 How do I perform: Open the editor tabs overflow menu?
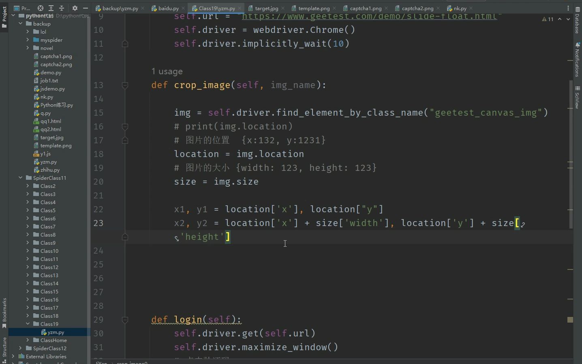pos(568,8)
